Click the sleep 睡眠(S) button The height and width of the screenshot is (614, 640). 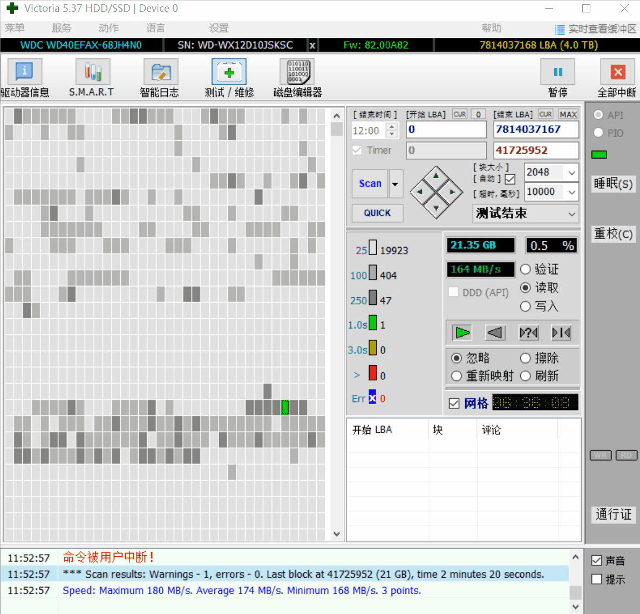613,184
